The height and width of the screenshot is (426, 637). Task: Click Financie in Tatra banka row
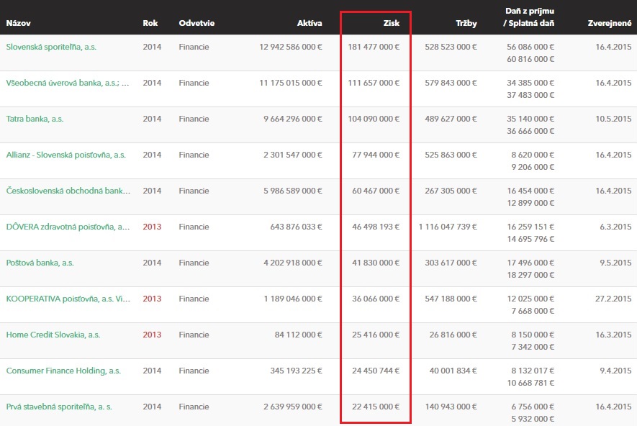click(x=194, y=119)
